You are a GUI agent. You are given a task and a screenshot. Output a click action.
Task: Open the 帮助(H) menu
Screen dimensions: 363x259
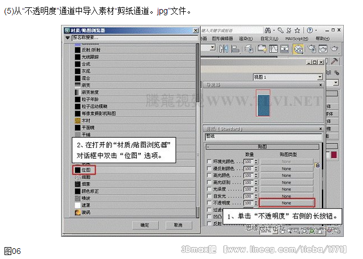(x=322, y=39)
